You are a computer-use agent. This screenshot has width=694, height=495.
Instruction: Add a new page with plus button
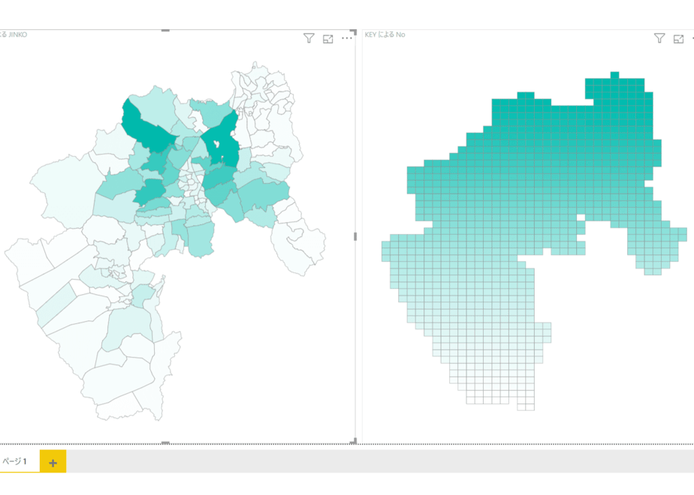[x=53, y=461]
